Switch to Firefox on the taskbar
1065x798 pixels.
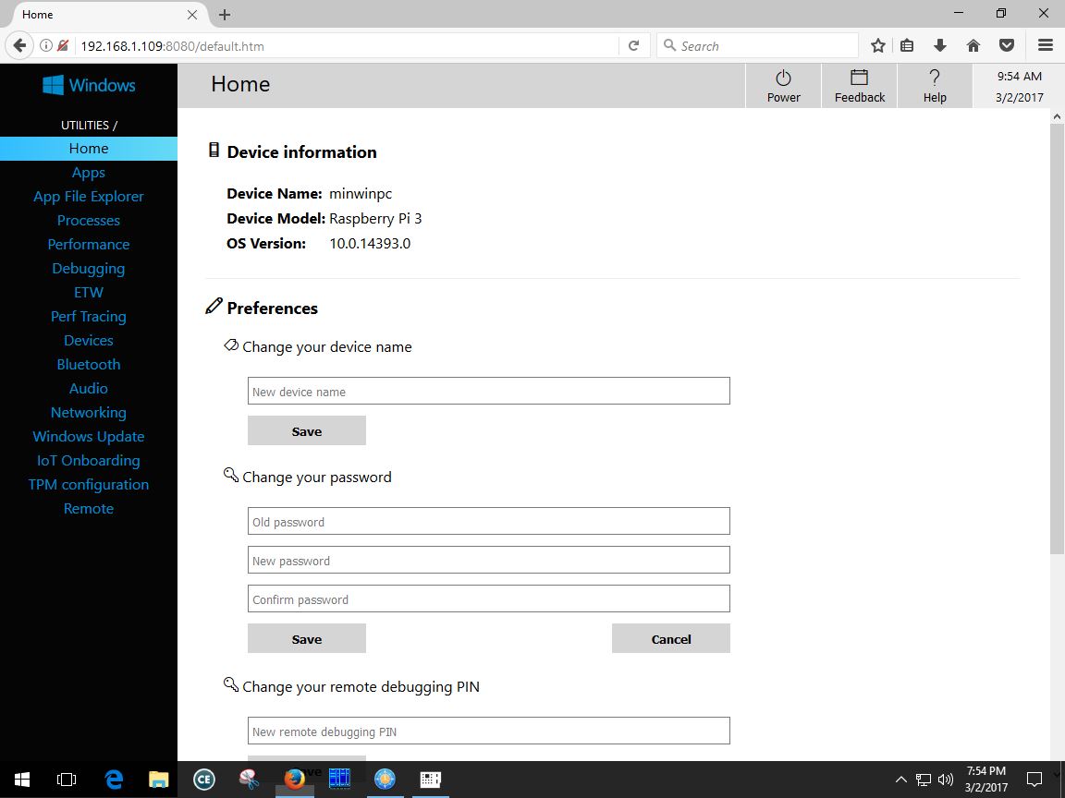point(294,779)
